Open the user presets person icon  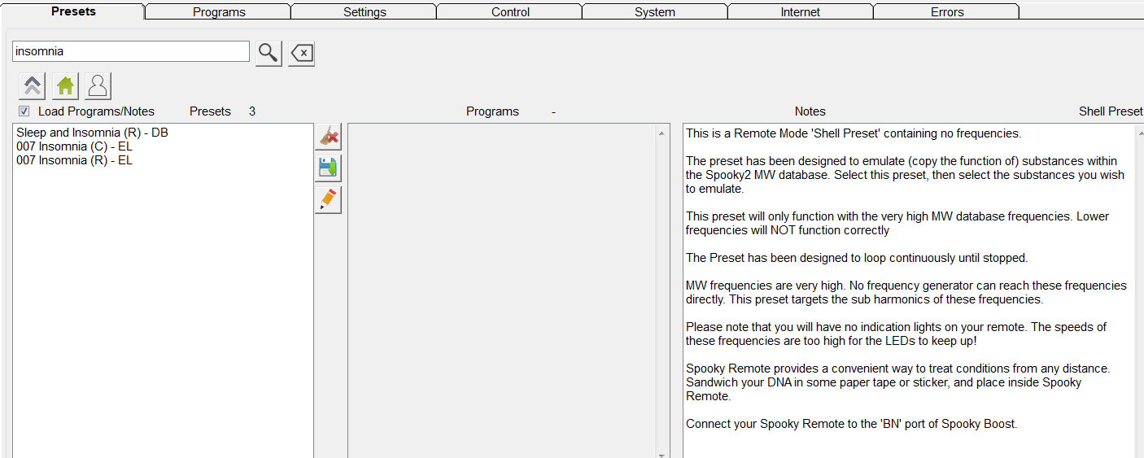(98, 85)
